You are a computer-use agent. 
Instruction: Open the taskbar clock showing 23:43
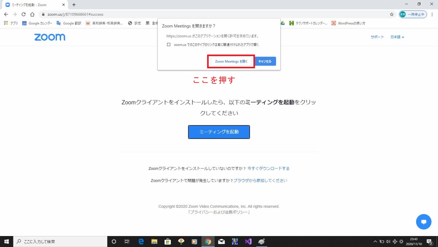point(414,241)
